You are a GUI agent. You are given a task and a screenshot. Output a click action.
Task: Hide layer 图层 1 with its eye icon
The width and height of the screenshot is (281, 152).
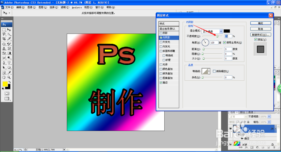(230, 129)
